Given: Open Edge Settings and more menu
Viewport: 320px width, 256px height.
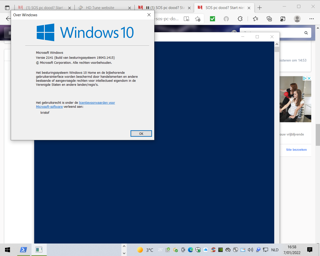Looking at the screenshot, I should 311,19.
